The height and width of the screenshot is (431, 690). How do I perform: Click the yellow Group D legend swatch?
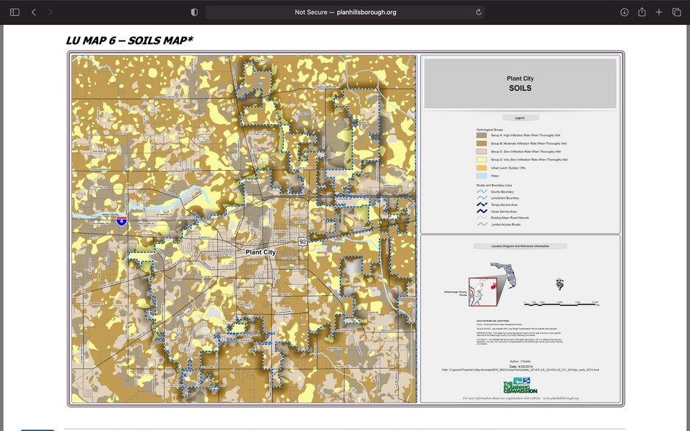coord(482,159)
